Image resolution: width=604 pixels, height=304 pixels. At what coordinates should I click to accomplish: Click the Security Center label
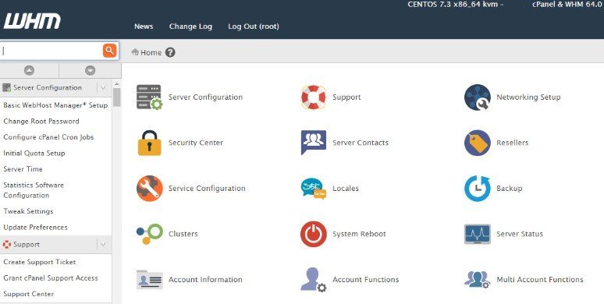pos(196,143)
